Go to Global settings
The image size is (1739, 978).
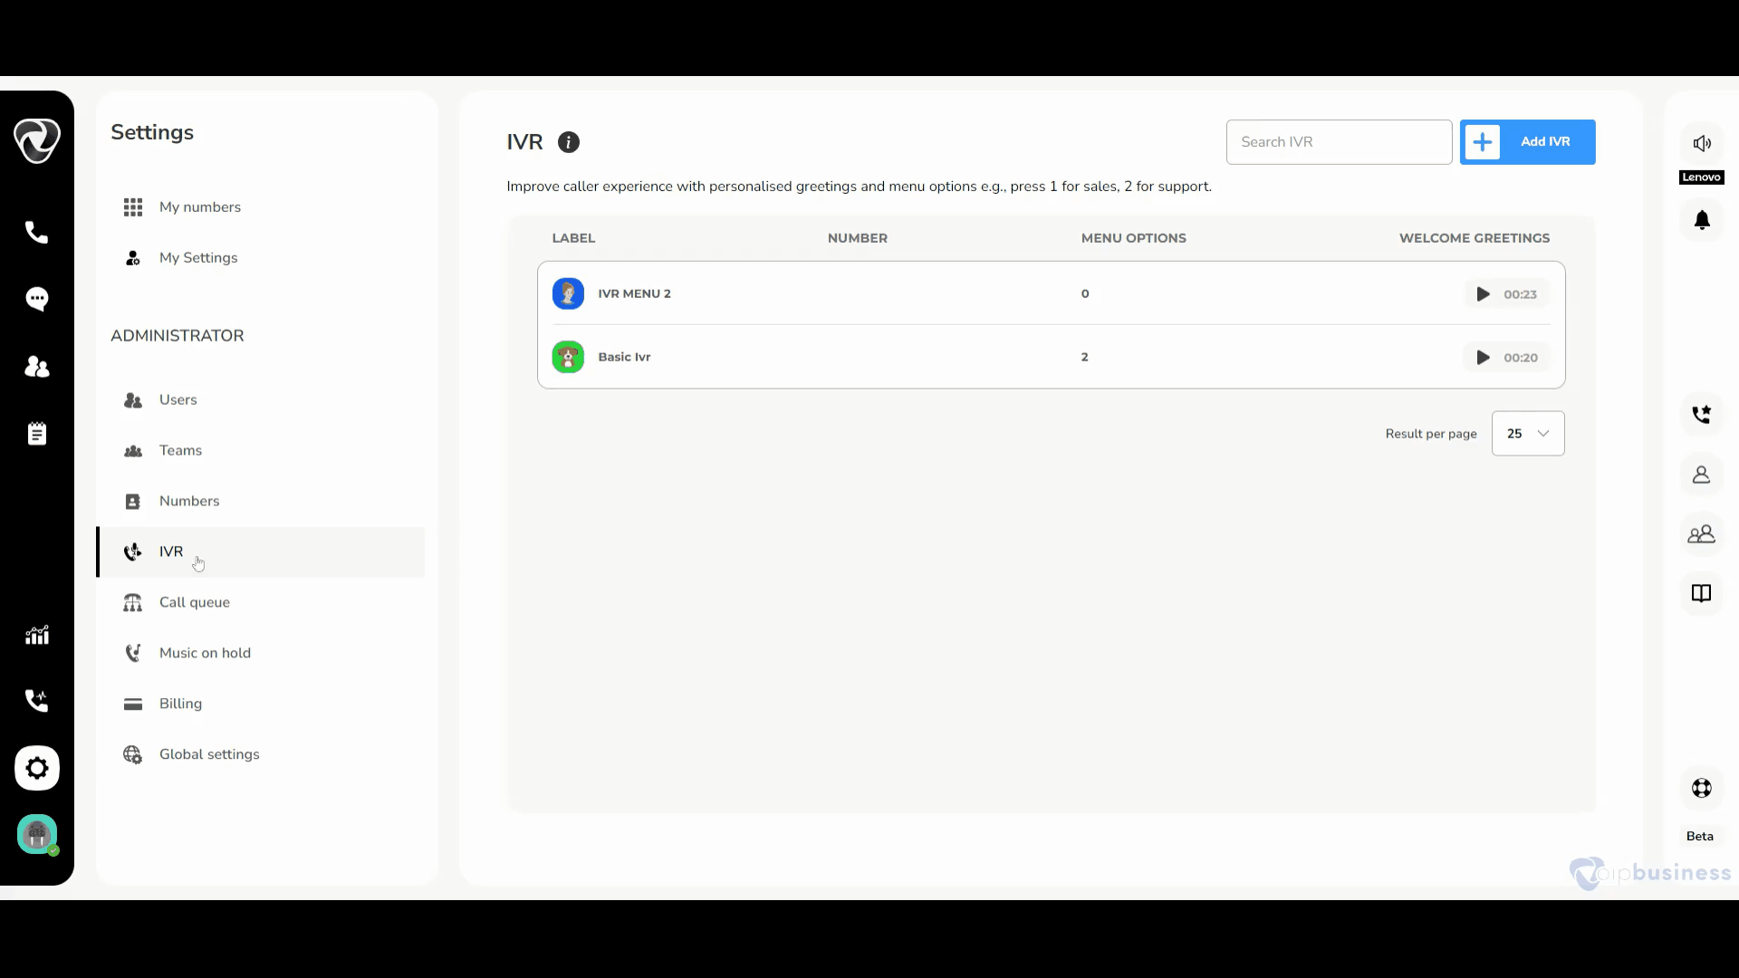[x=208, y=754]
